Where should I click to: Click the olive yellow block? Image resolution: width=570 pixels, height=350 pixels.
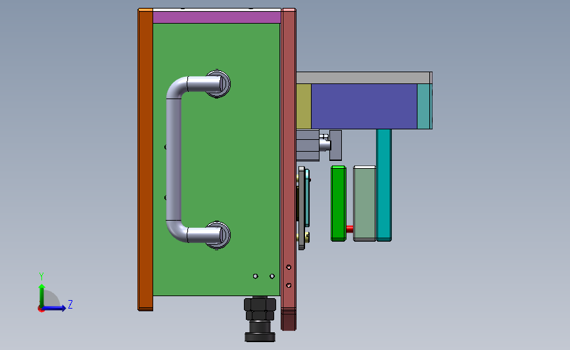click(304, 106)
